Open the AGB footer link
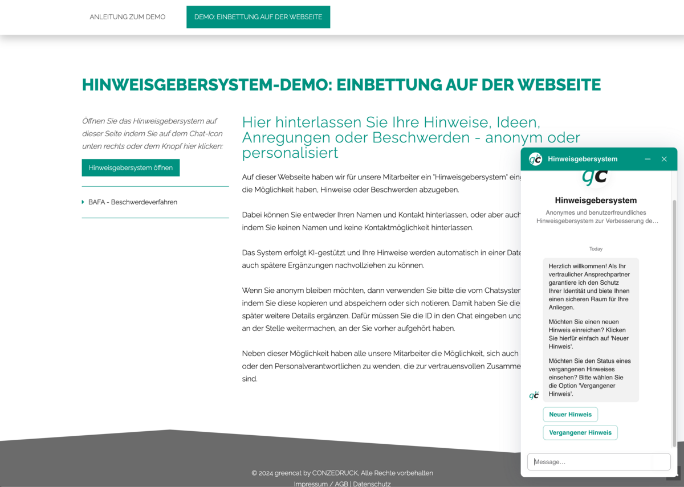The height and width of the screenshot is (487, 684). coord(341,484)
